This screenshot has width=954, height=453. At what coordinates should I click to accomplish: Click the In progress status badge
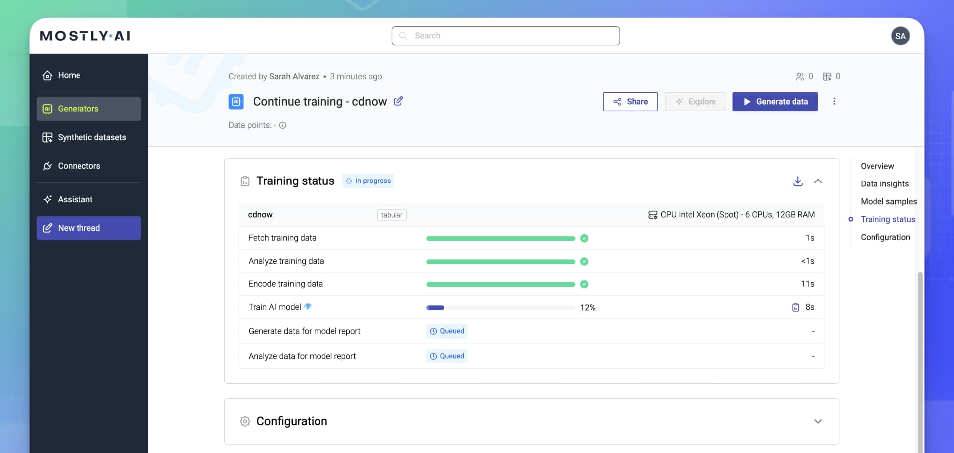tap(368, 181)
